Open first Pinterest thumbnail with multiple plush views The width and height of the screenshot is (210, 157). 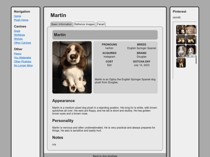click(x=181, y=29)
